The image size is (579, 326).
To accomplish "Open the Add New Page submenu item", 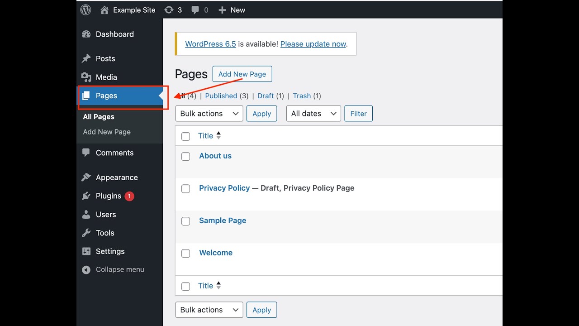I will pos(107,132).
